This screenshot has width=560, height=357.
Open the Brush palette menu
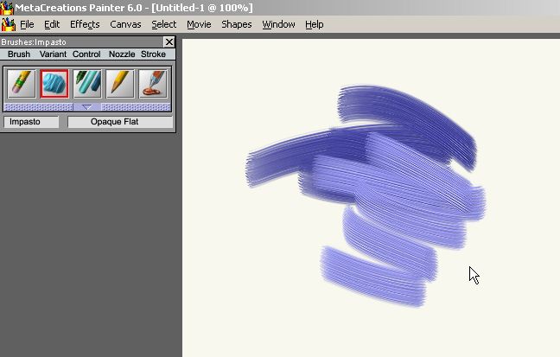[x=19, y=54]
